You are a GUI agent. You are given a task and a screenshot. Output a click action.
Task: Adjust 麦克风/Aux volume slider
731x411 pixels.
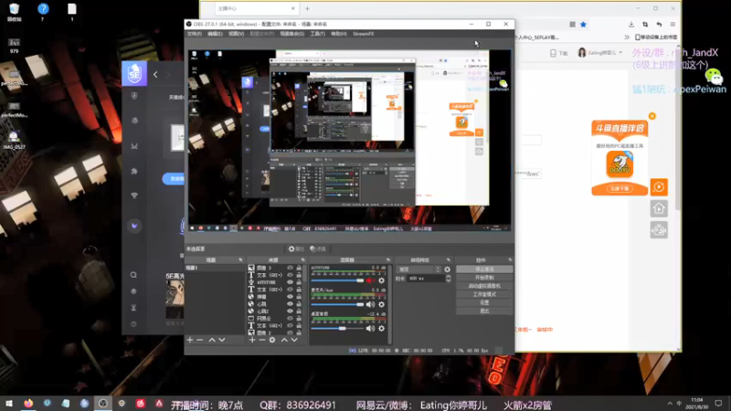337,304
